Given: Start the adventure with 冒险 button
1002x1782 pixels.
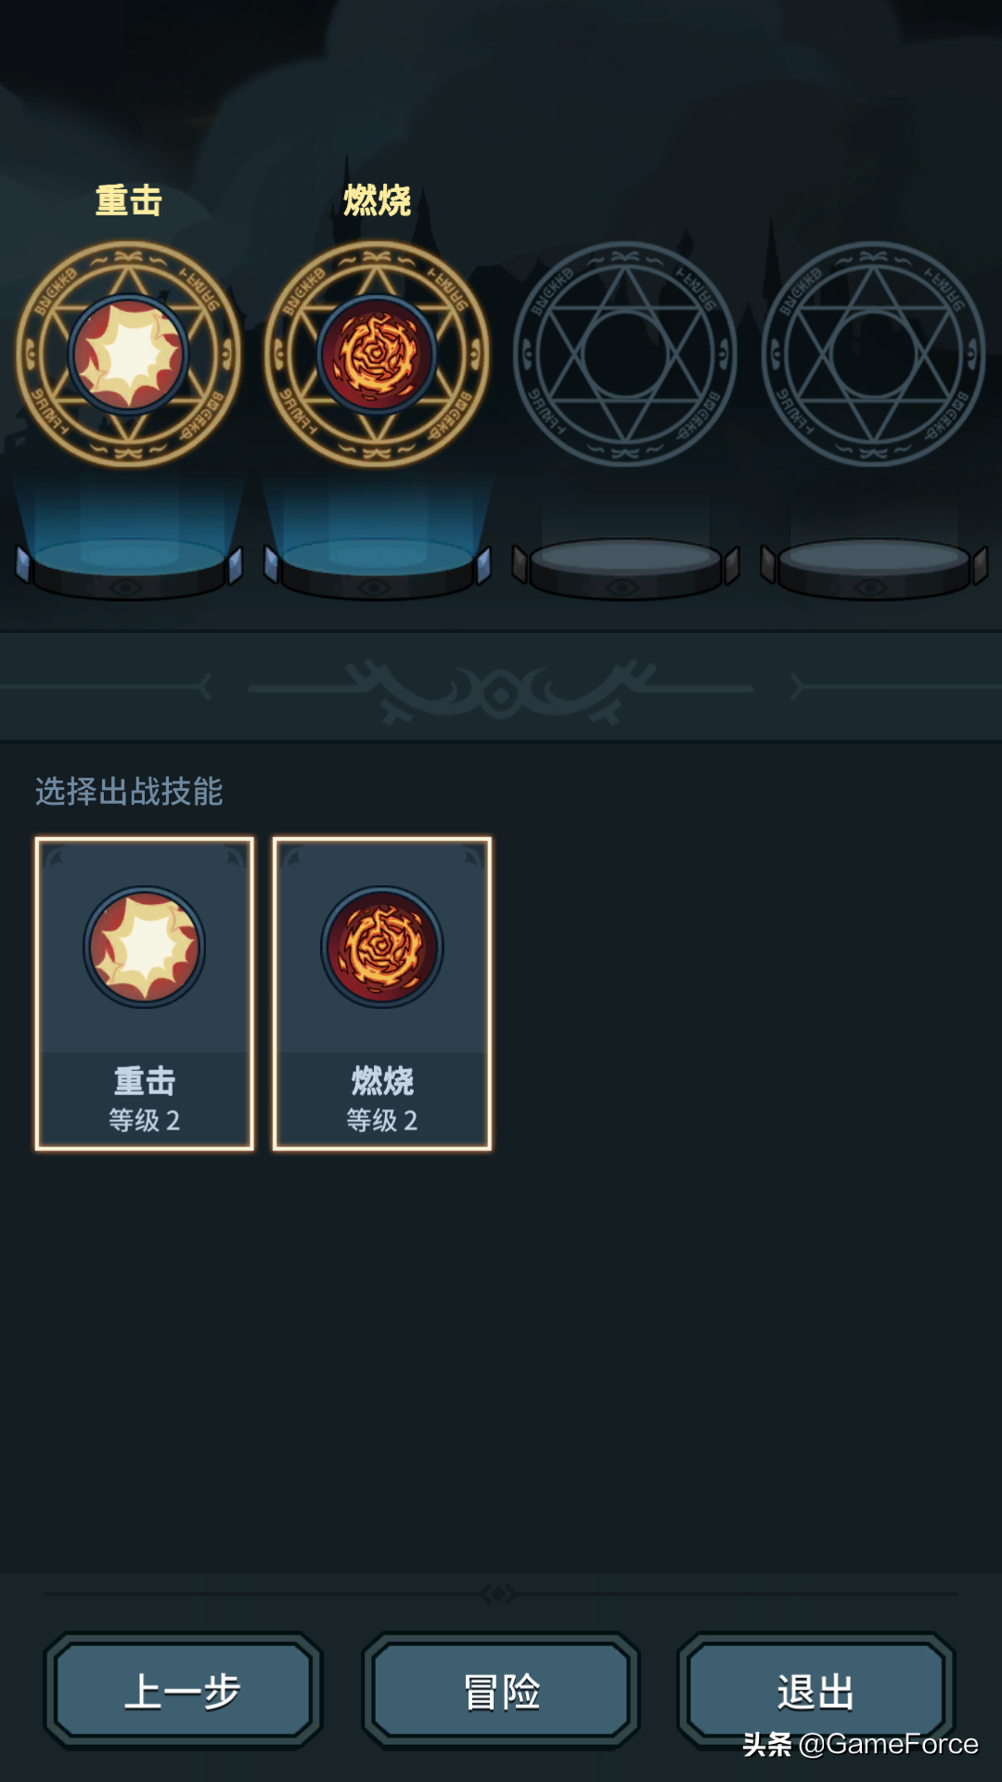Looking at the screenshot, I should point(501,1690).
